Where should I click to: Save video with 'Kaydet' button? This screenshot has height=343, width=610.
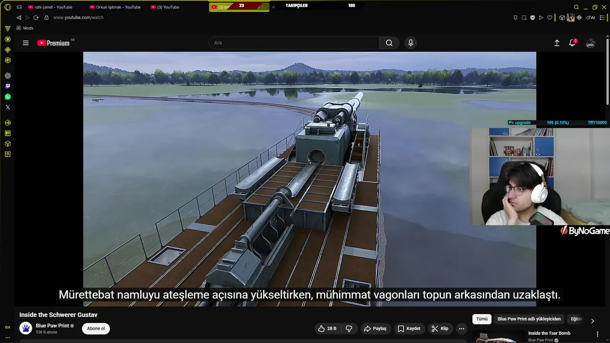click(x=409, y=329)
